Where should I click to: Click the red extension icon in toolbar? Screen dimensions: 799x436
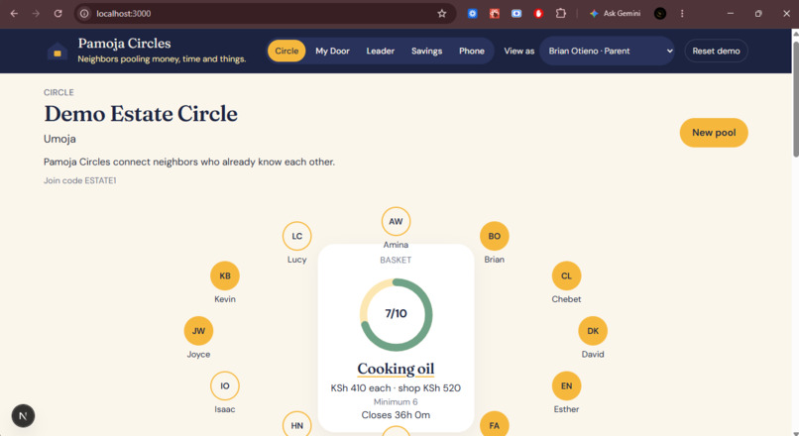(x=538, y=14)
